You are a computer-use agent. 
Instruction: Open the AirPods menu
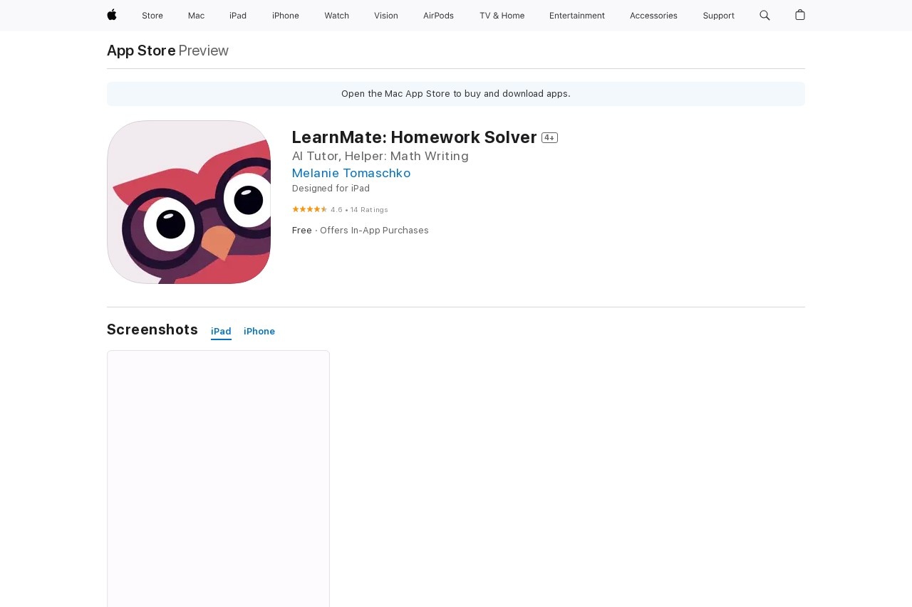pyautogui.click(x=438, y=16)
